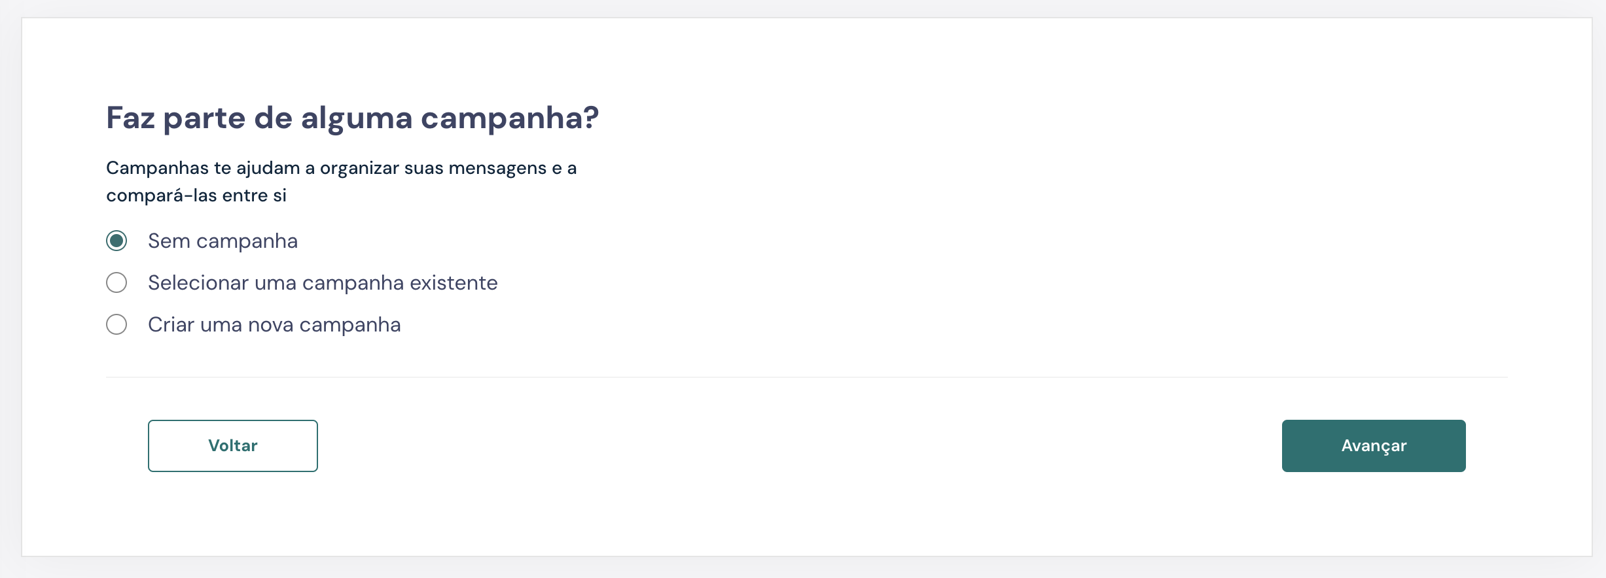Screen dimensions: 1606x578
Task: Click the heading "Faz parte de alguma campanha?"
Action: click(x=352, y=118)
